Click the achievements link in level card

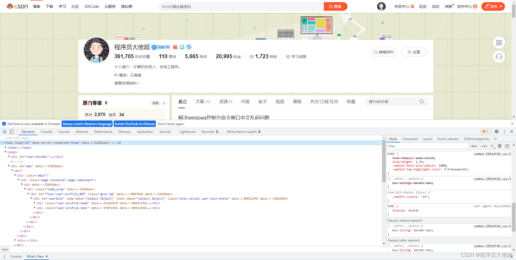(x=155, y=103)
